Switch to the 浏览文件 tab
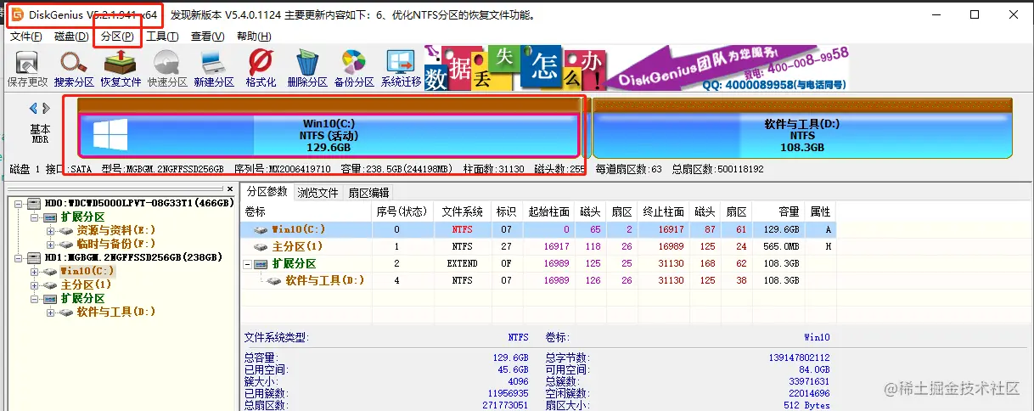Viewport: 1034px width, 411px height. (318, 193)
